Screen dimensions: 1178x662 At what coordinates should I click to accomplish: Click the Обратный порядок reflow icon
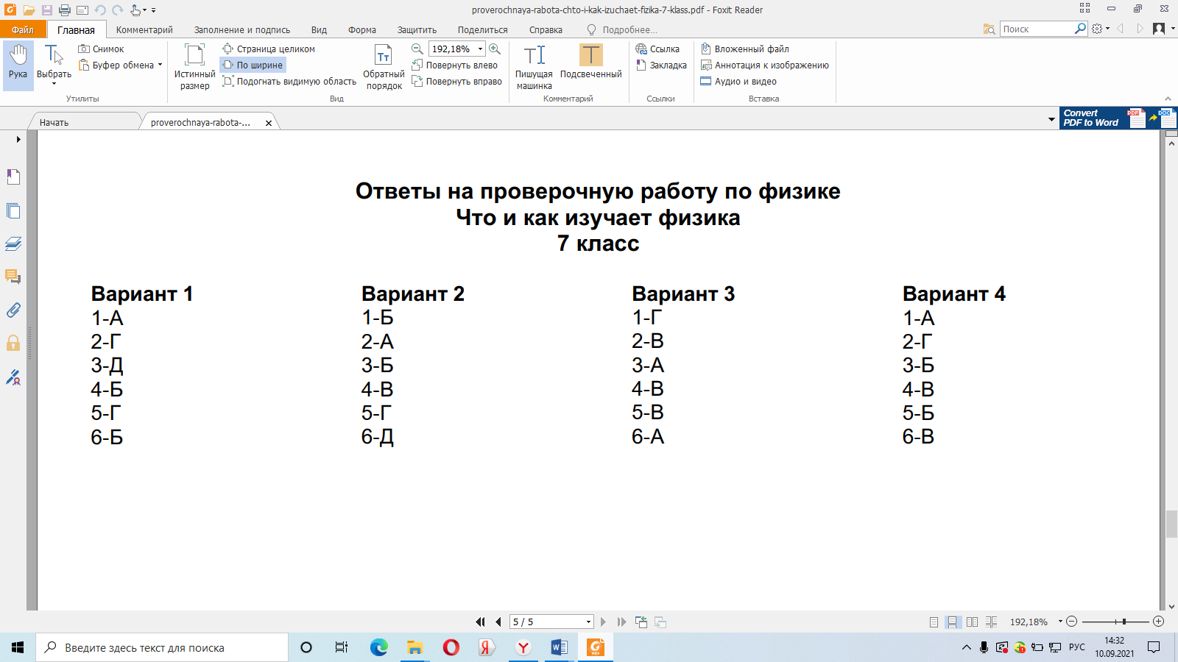click(x=384, y=66)
